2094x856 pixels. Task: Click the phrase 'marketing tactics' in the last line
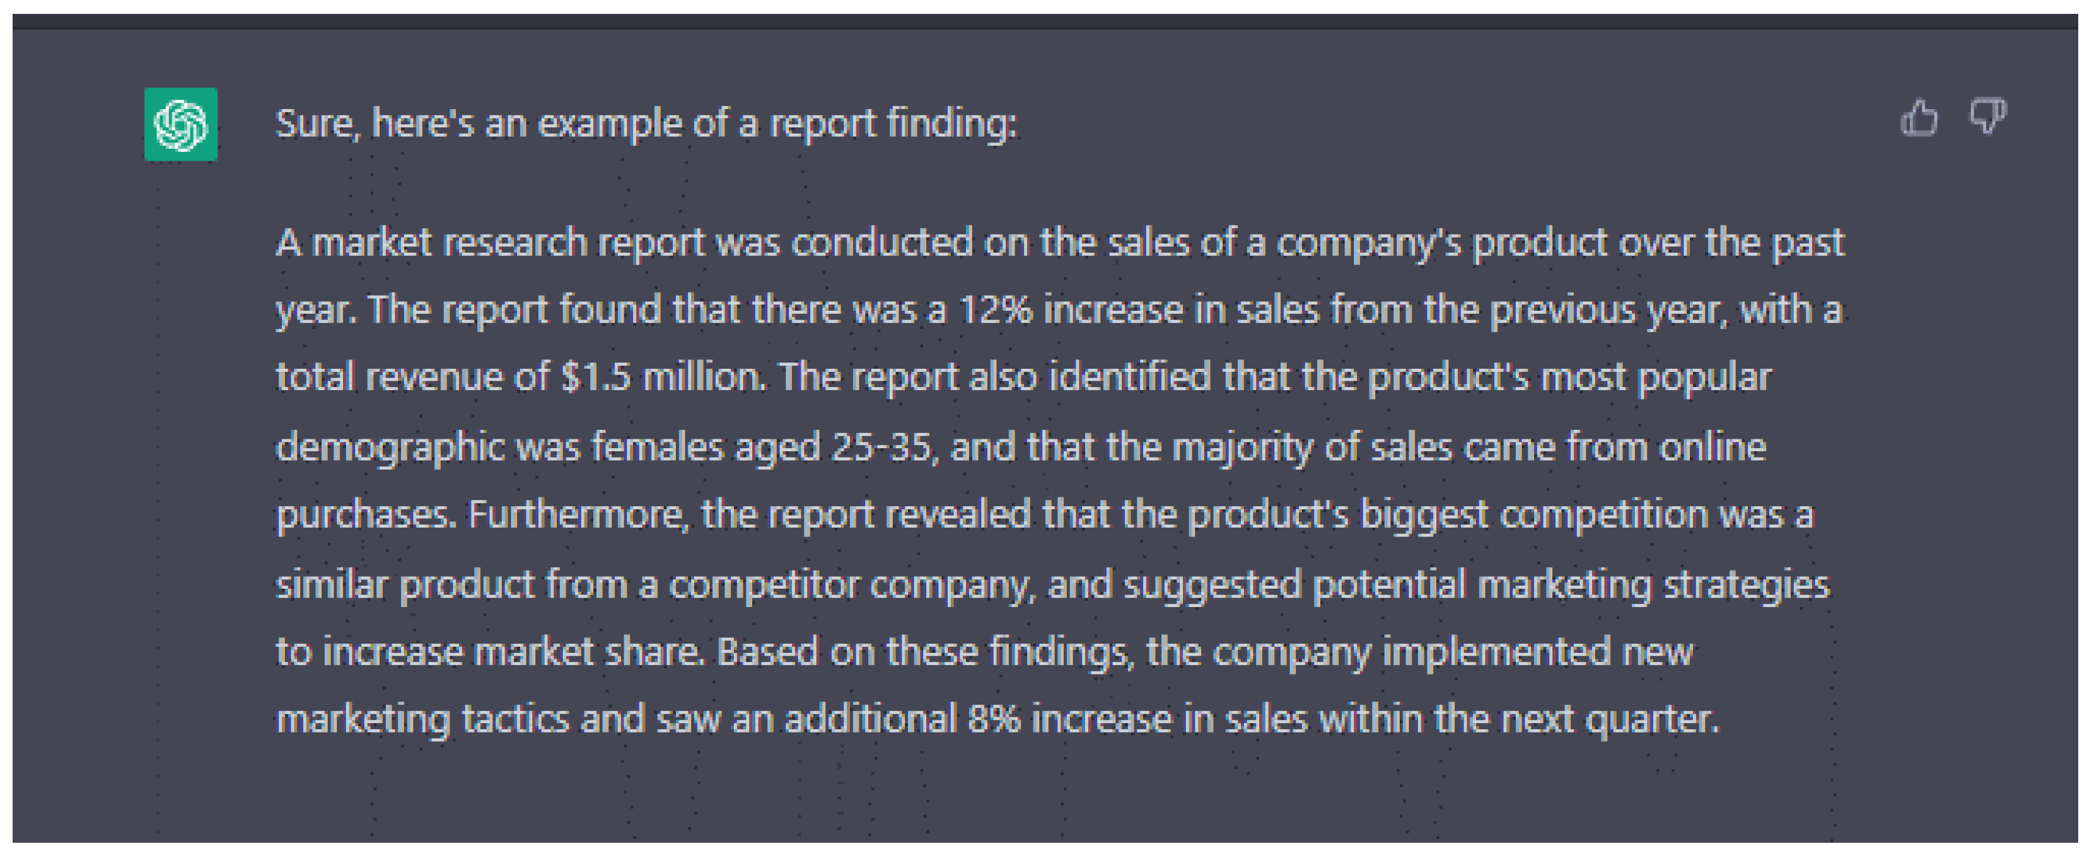422,720
